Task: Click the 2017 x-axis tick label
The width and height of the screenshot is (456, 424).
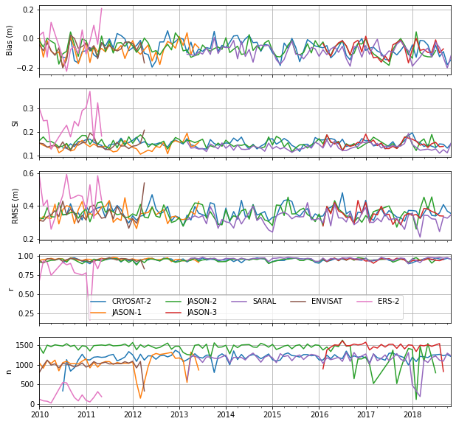Action: 366,414
